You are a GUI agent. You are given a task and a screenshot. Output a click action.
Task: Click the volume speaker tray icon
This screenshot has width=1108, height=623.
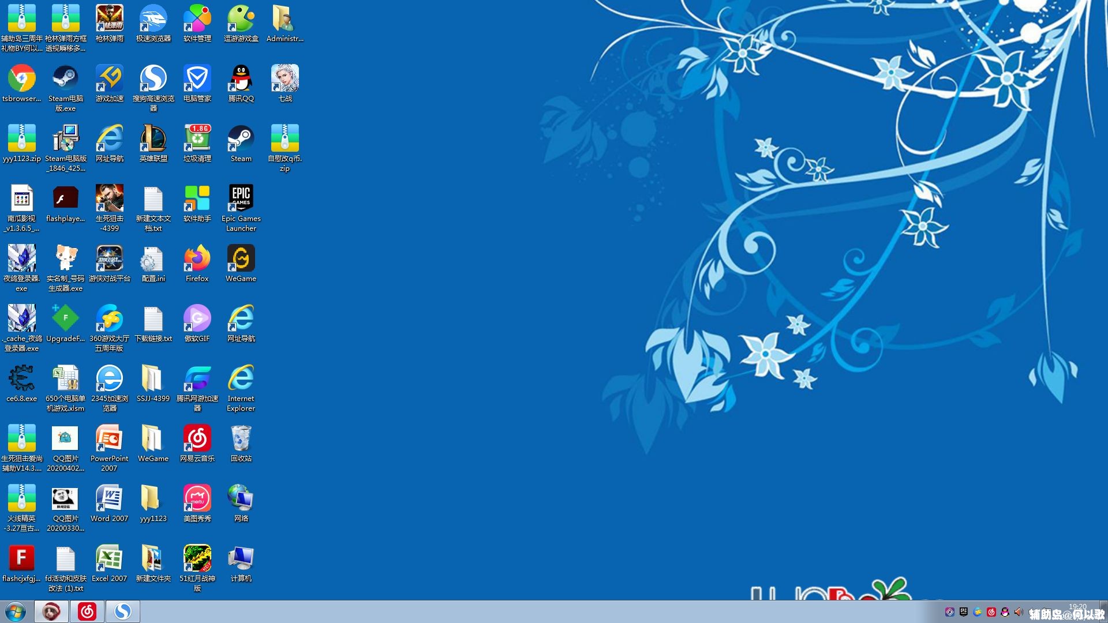tap(1019, 612)
